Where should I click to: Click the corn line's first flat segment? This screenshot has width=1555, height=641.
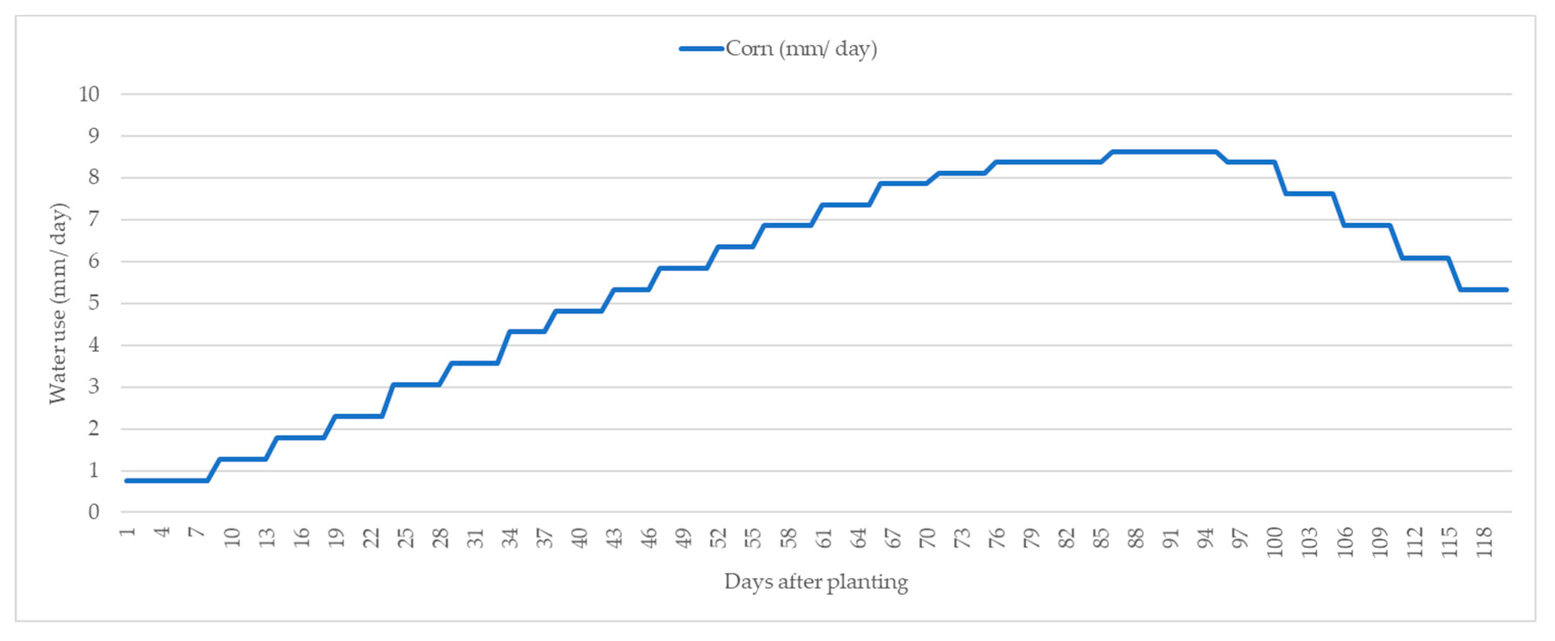167,481
